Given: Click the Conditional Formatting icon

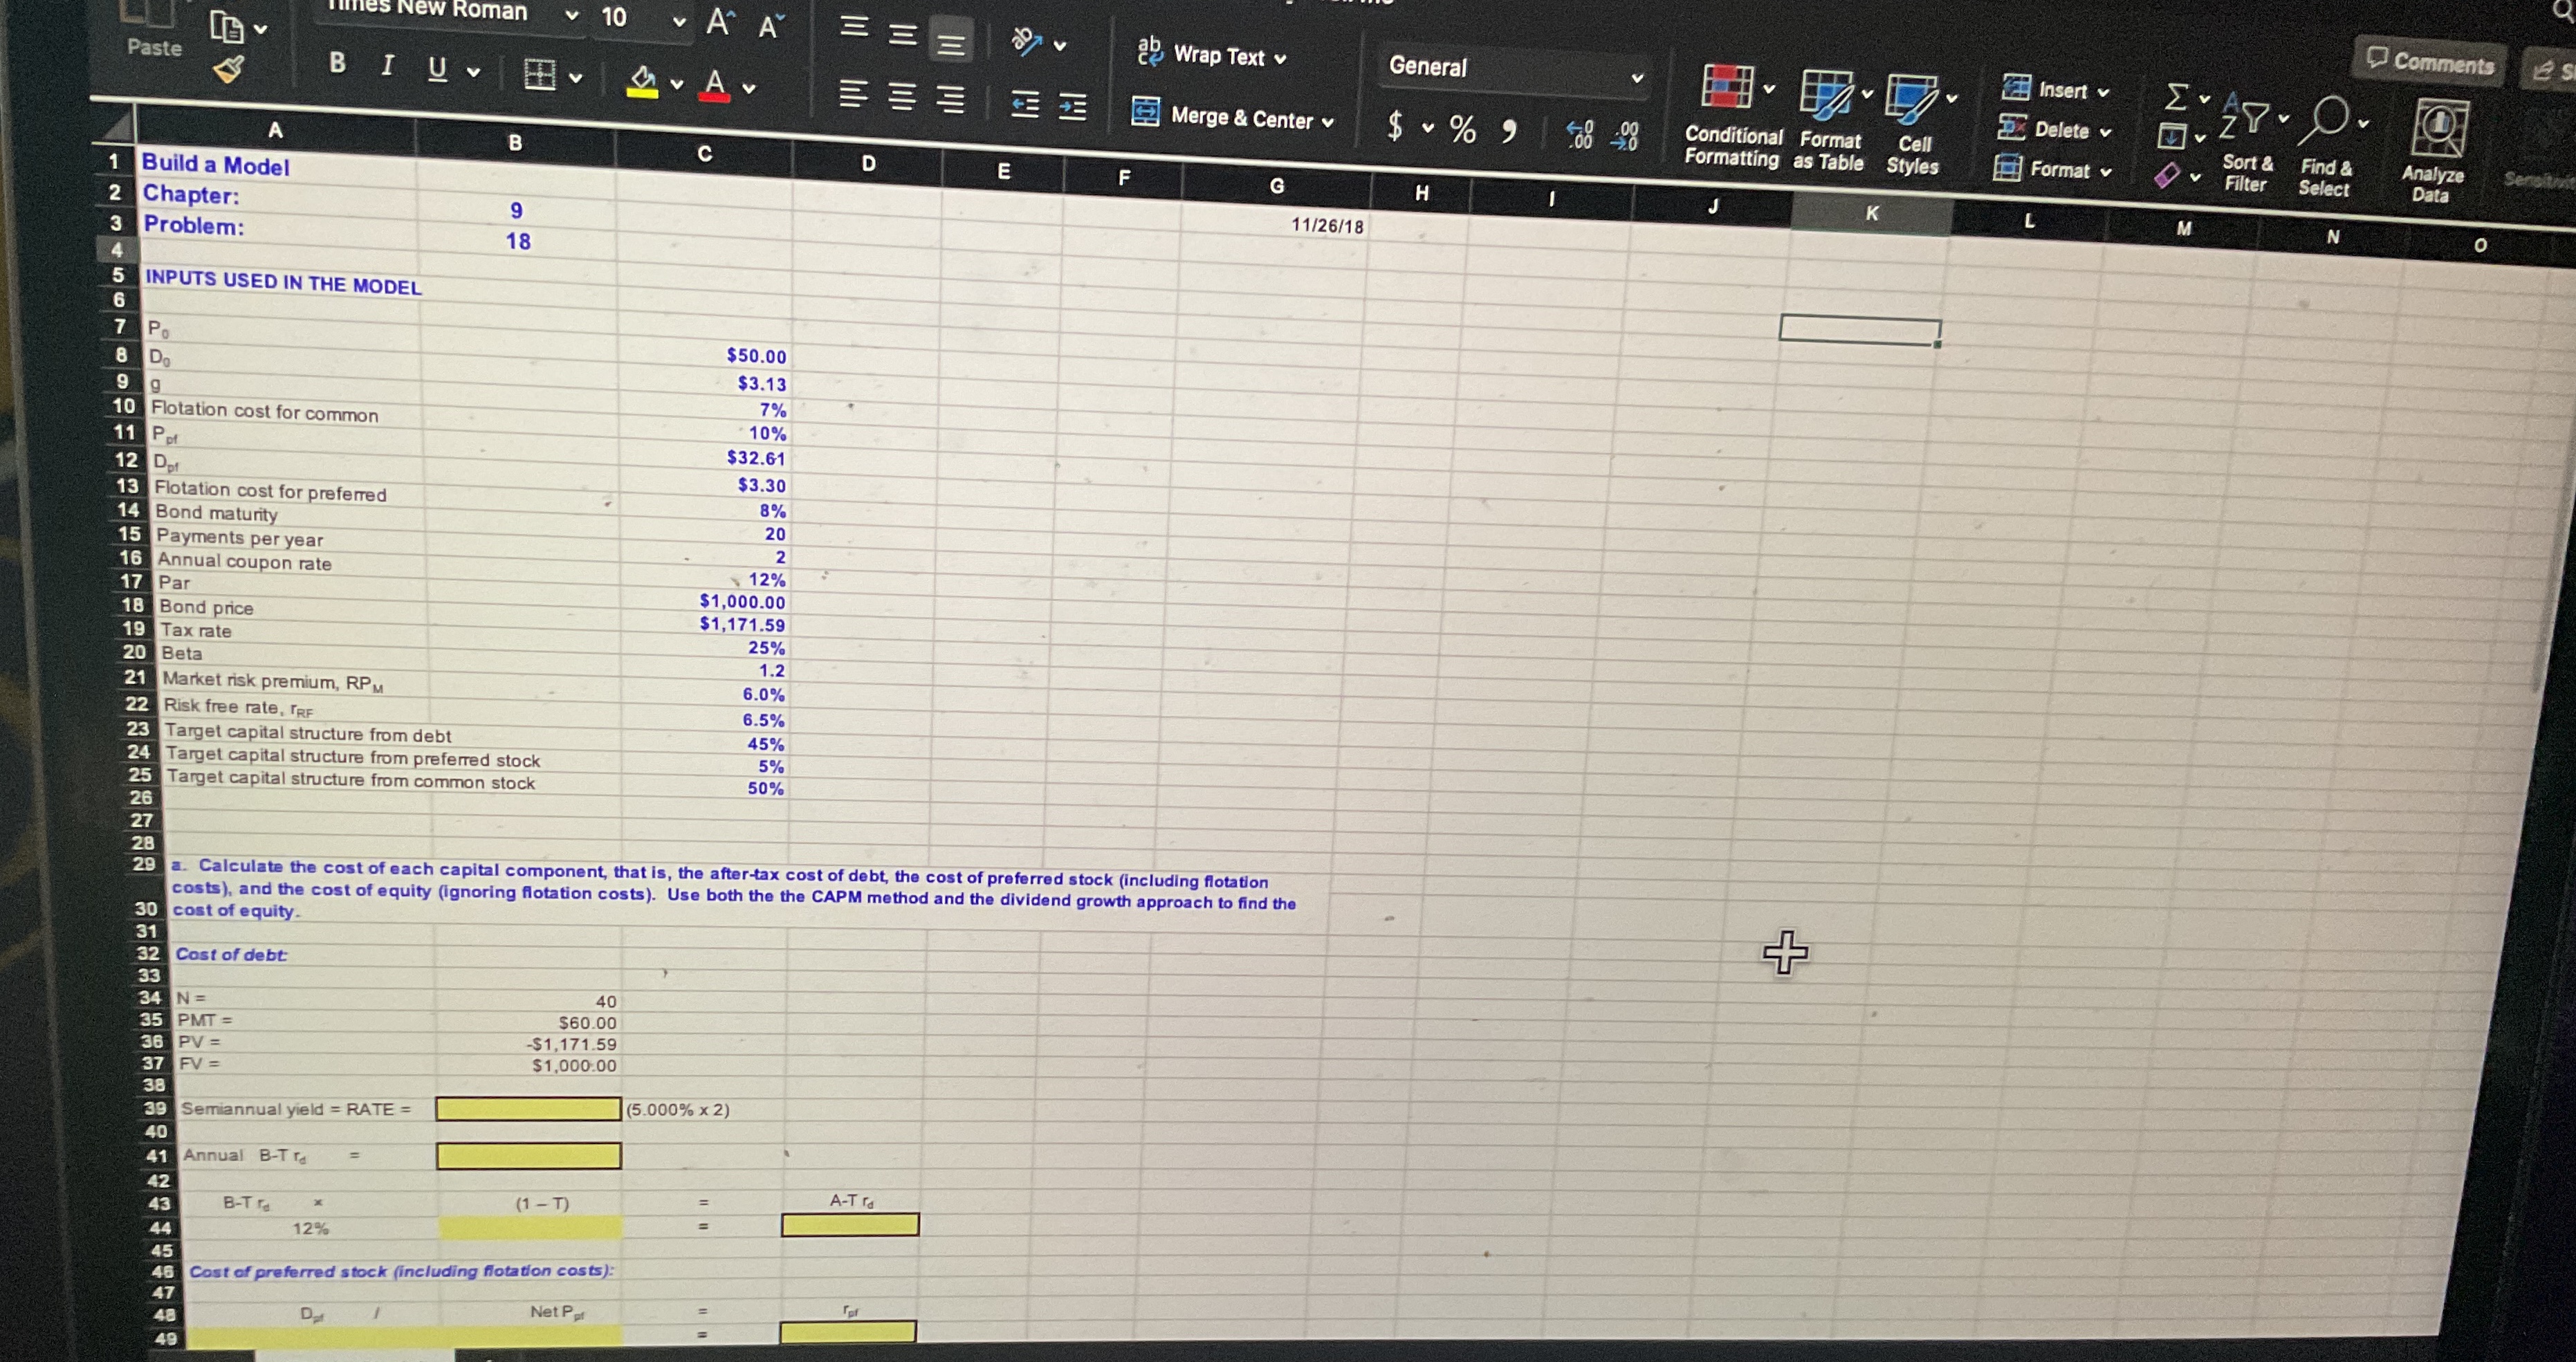Looking at the screenshot, I should (x=1728, y=87).
